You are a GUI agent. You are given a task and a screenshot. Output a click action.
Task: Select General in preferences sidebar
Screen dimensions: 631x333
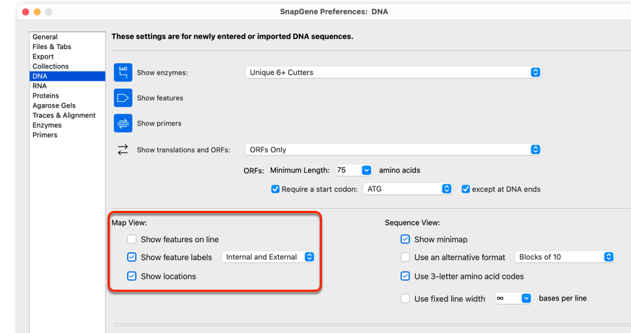click(67, 37)
